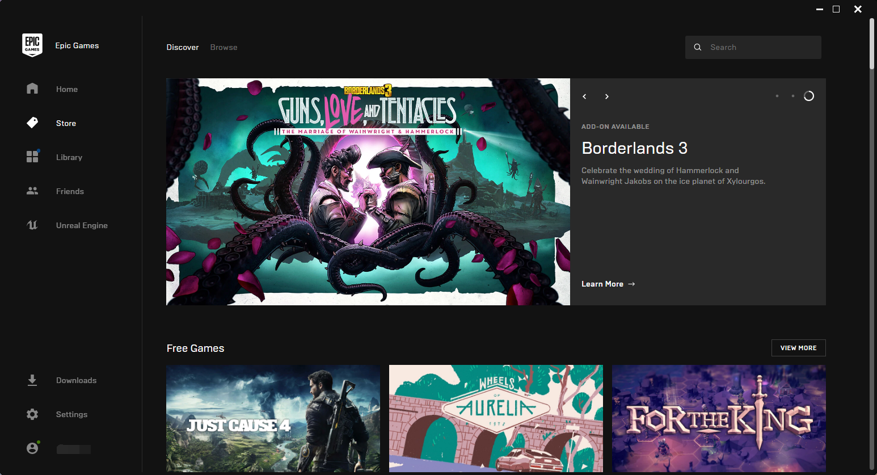877x475 pixels.
Task: Click the Home house icon
Action: tap(32, 89)
